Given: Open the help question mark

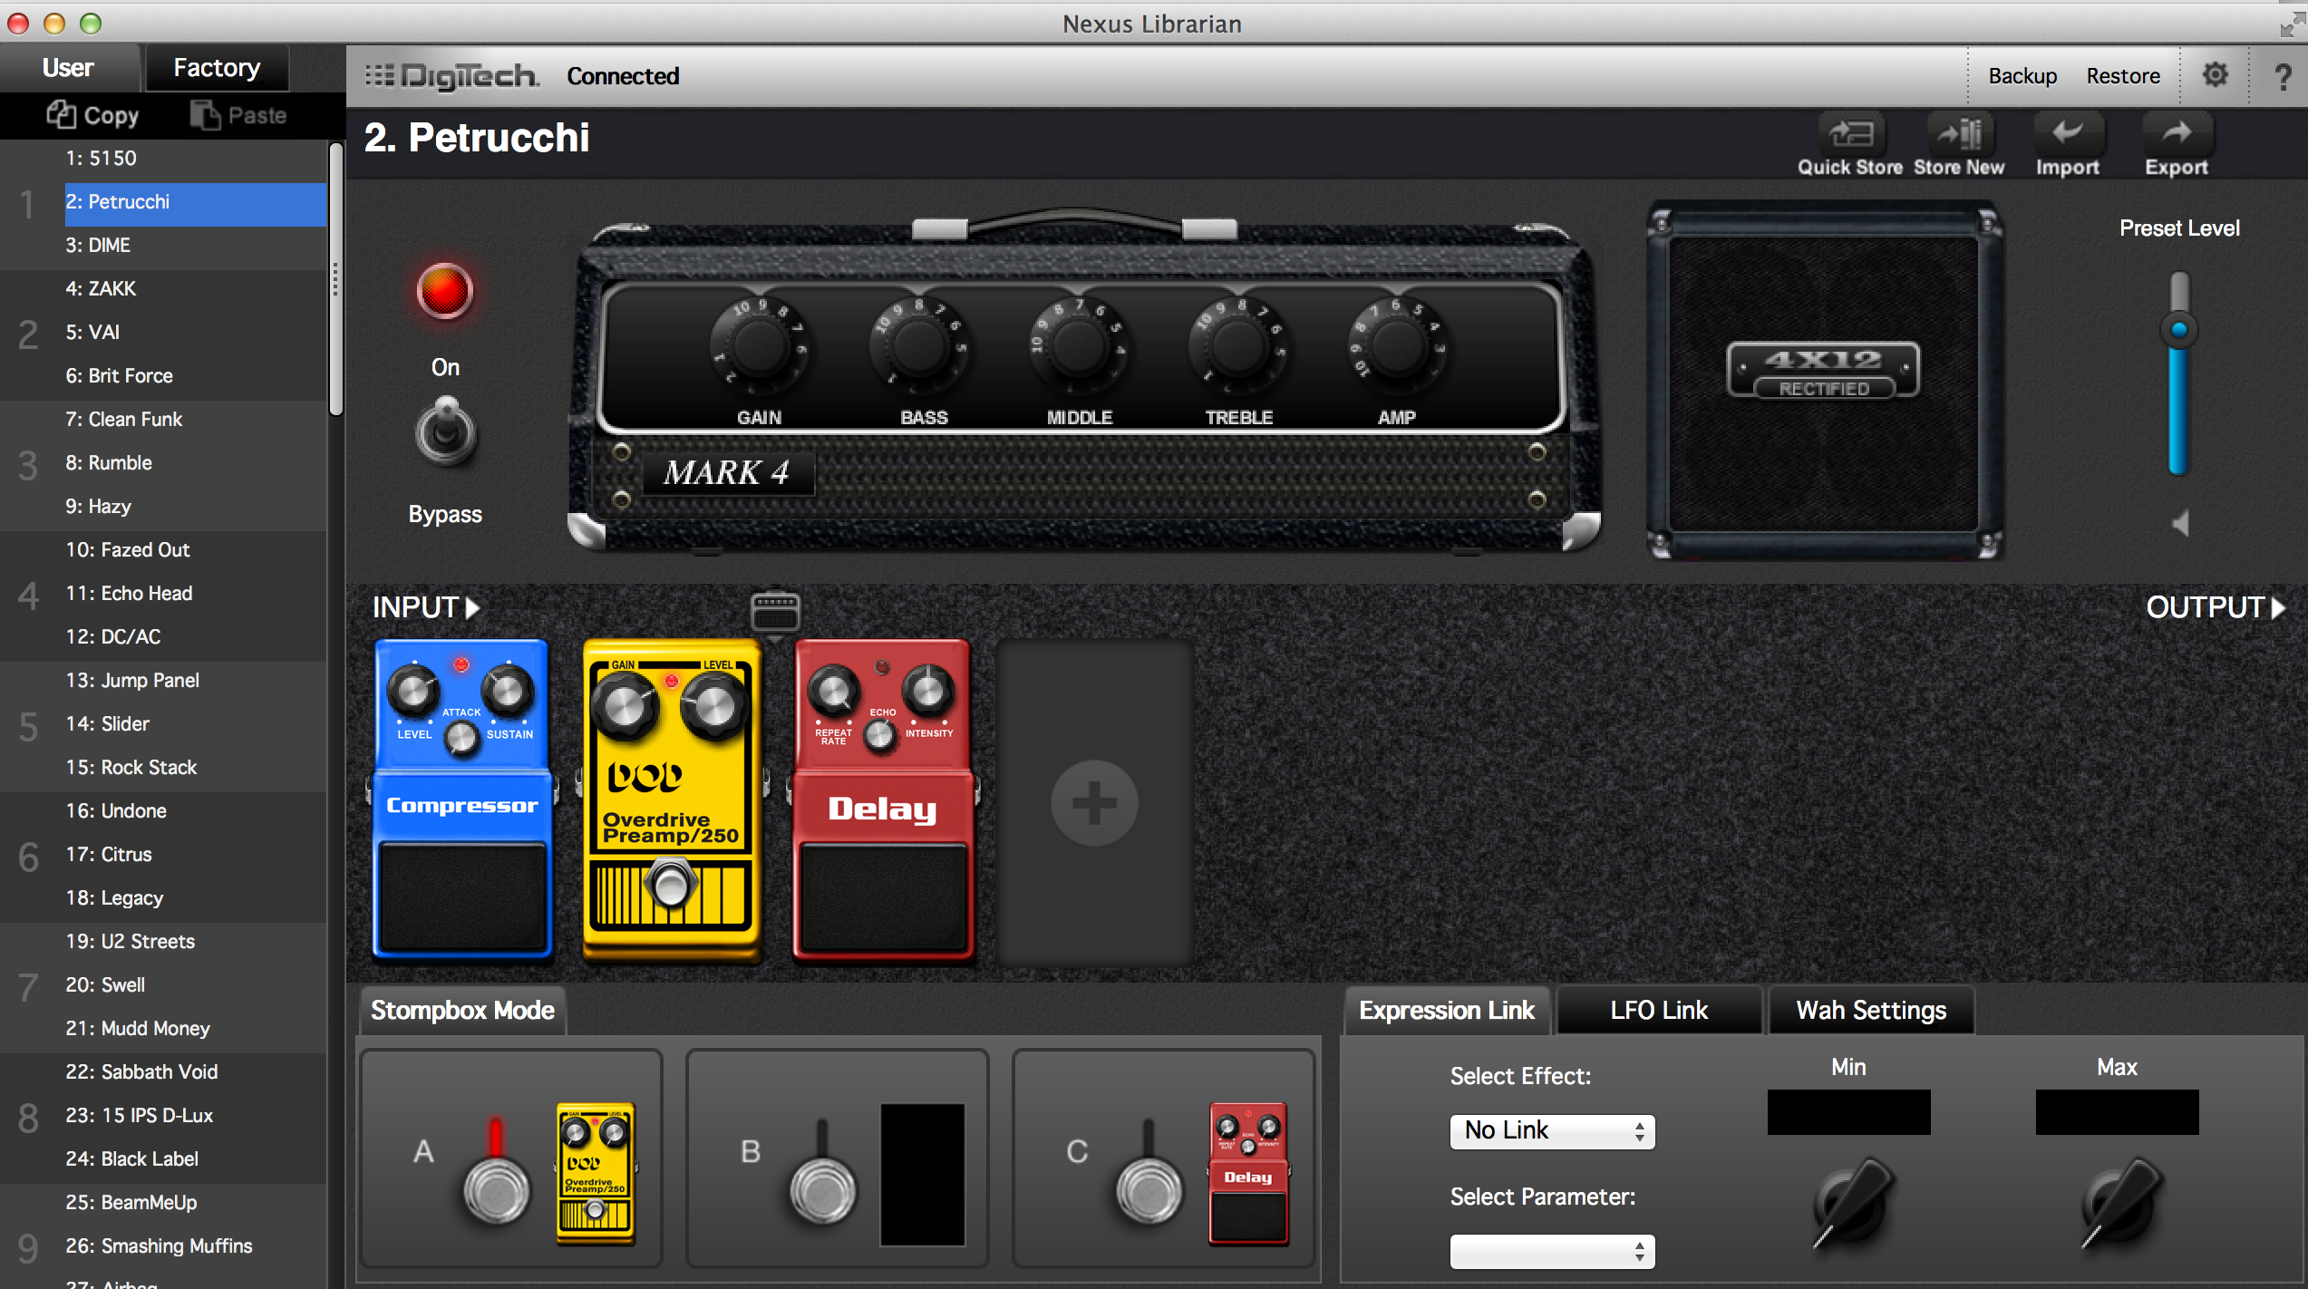Looking at the screenshot, I should (2284, 76).
